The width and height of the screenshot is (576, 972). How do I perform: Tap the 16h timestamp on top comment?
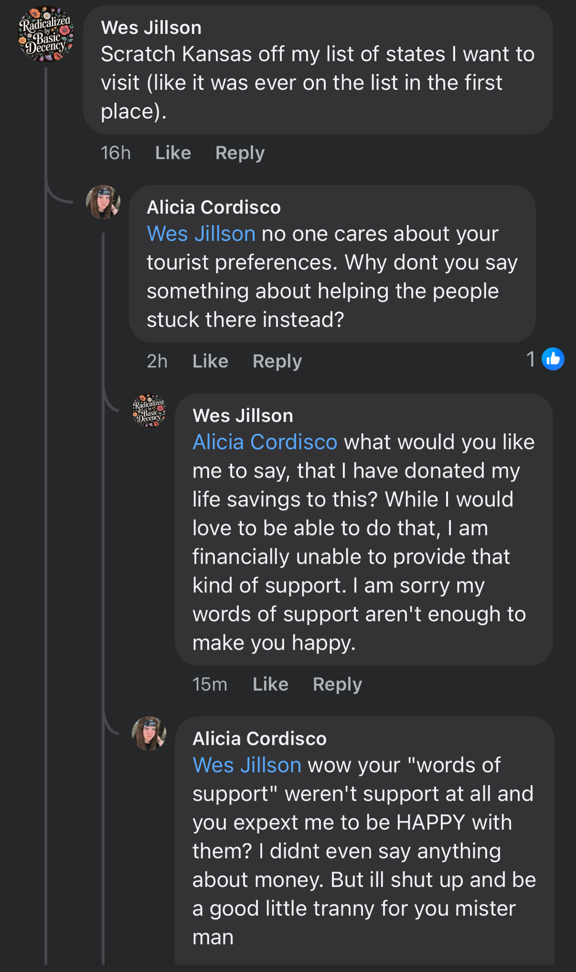pyautogui.click(x=116, y=153)
